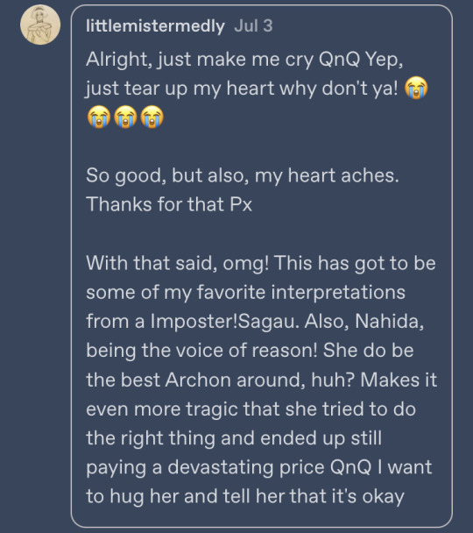Click the phrase "With that said, omg!"
The height and width of the screenshot is (533, 473).
coord(178,264)
